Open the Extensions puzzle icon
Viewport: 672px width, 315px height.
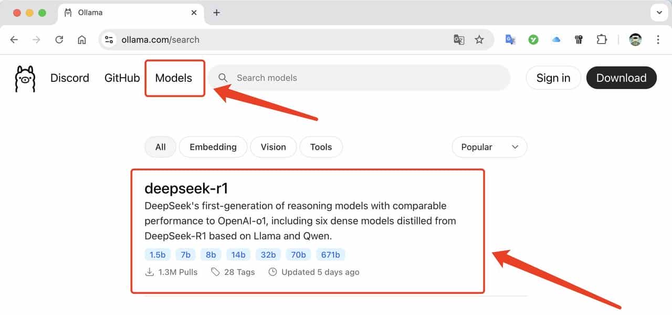(602, 40)
